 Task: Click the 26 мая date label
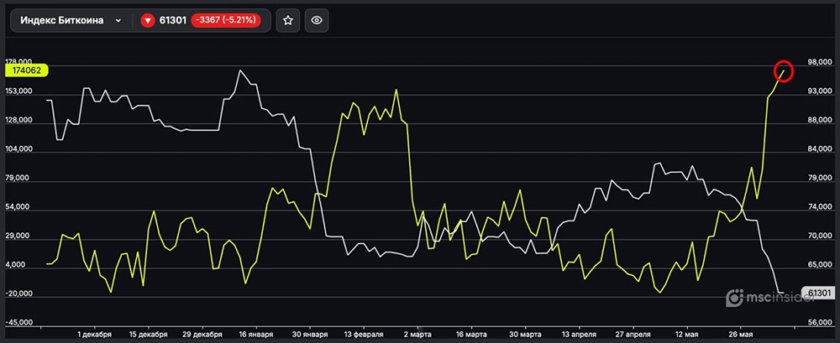[741, 335]
